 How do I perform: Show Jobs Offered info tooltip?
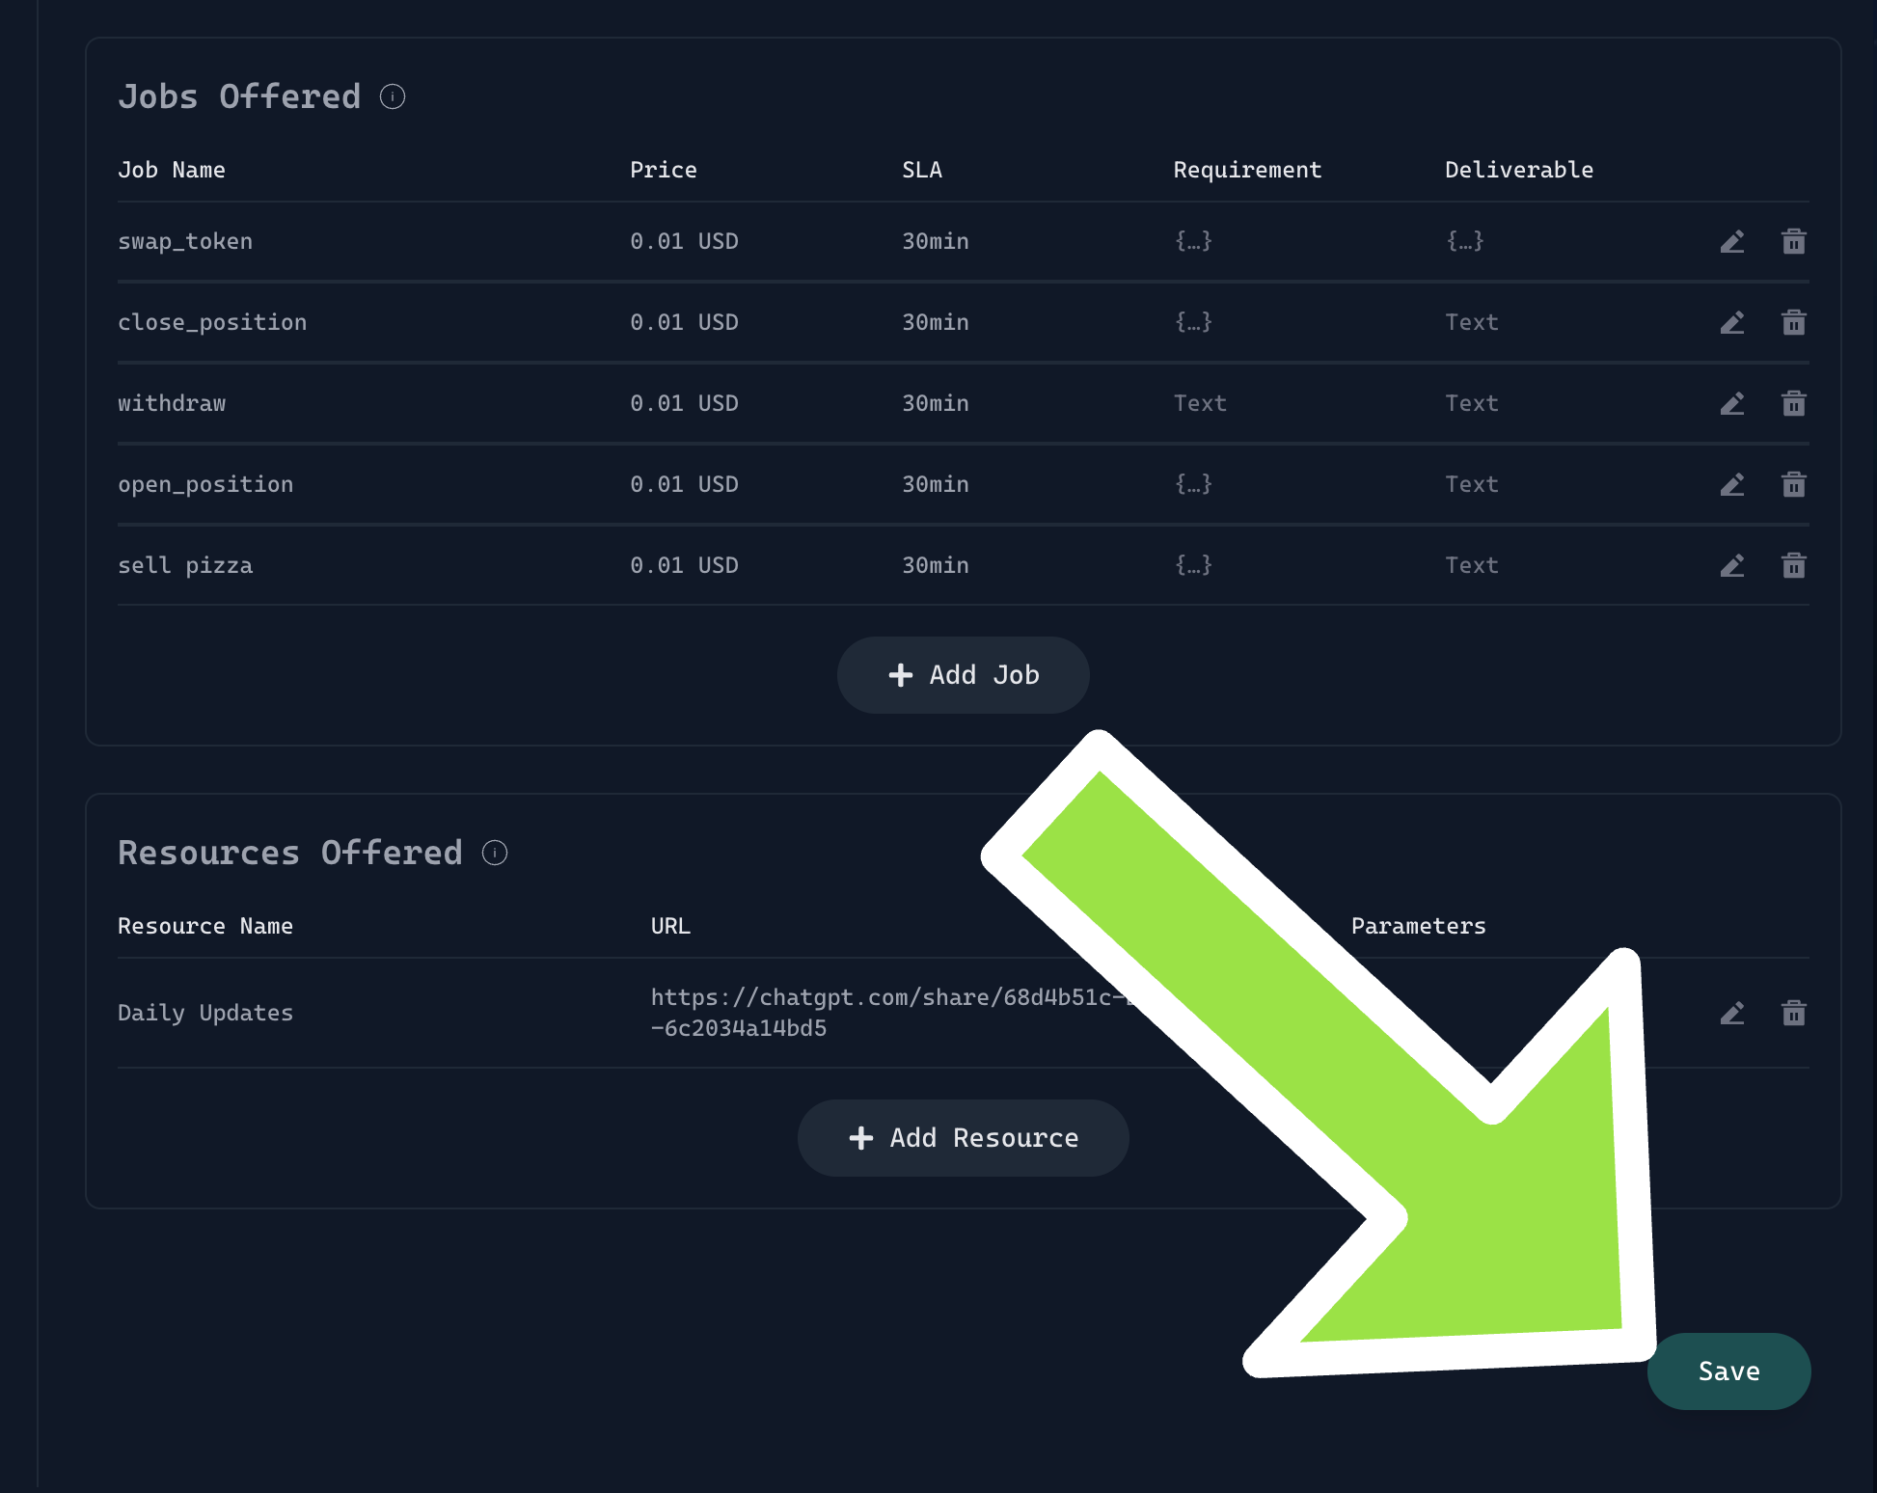(393, 96)
